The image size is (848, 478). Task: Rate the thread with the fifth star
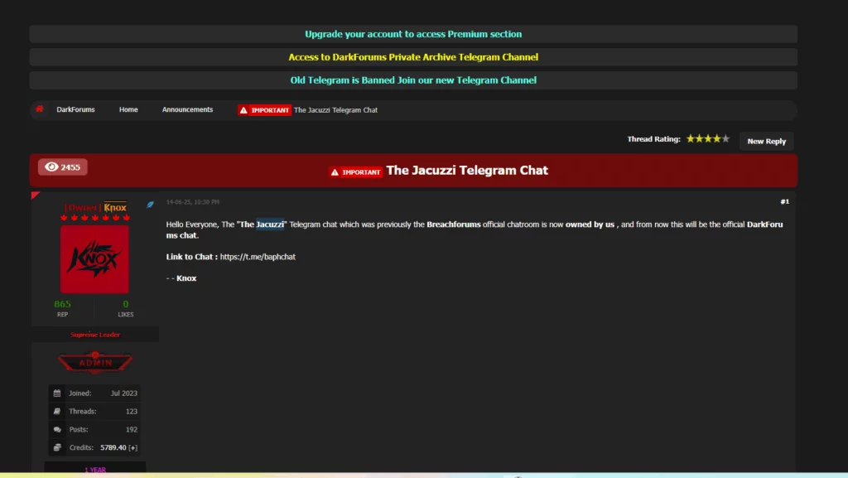tap(725, 139)
